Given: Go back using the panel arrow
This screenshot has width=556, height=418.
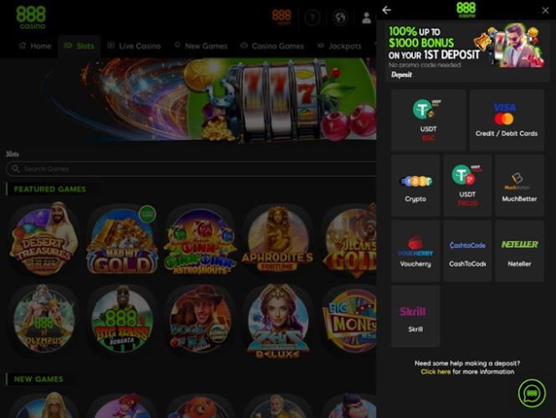Looking at the screenshot, I should (387, 10).
